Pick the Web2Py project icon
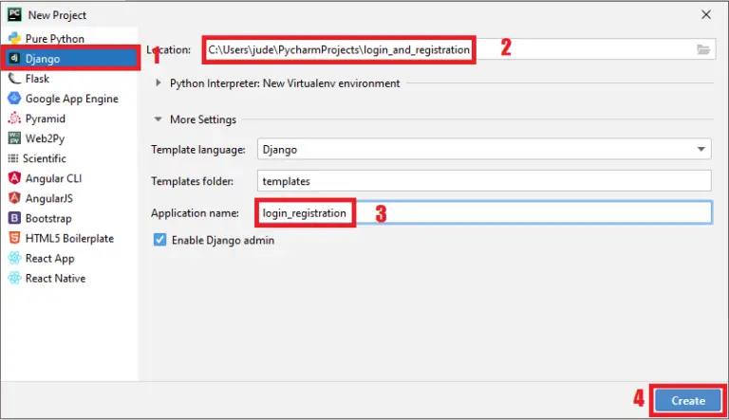The width and height of the screenshot is (729, 420). (14, 138)
